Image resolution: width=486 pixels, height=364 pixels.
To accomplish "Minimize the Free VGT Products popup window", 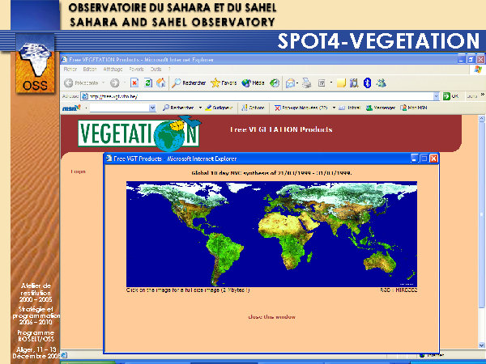I will (415, 159).
